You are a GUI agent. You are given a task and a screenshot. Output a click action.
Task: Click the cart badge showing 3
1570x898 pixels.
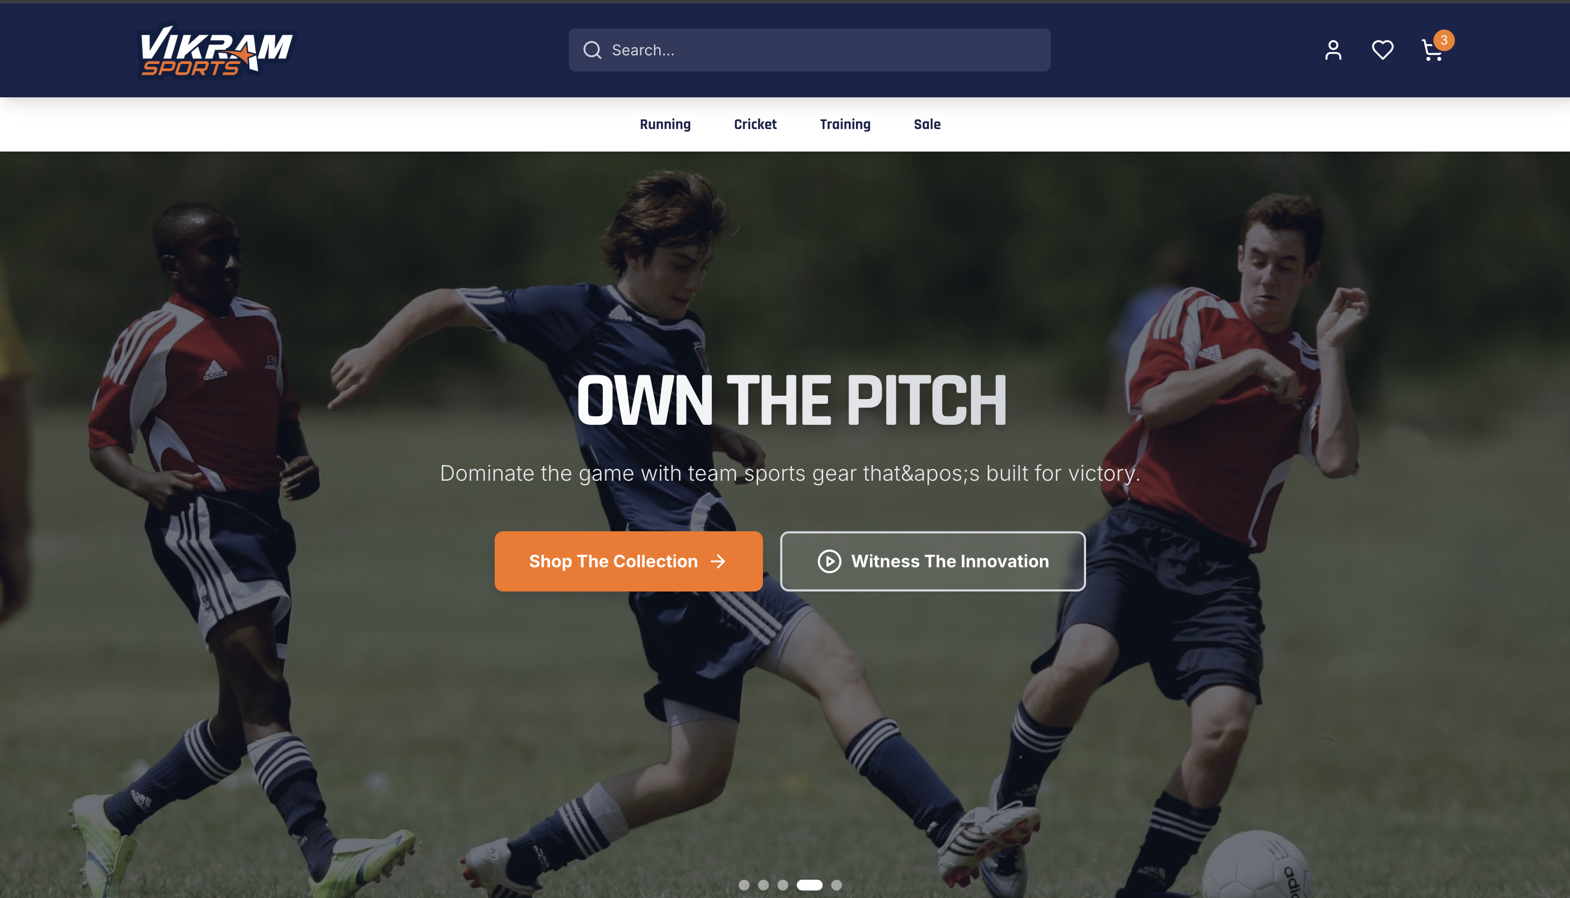(1444, 40)
